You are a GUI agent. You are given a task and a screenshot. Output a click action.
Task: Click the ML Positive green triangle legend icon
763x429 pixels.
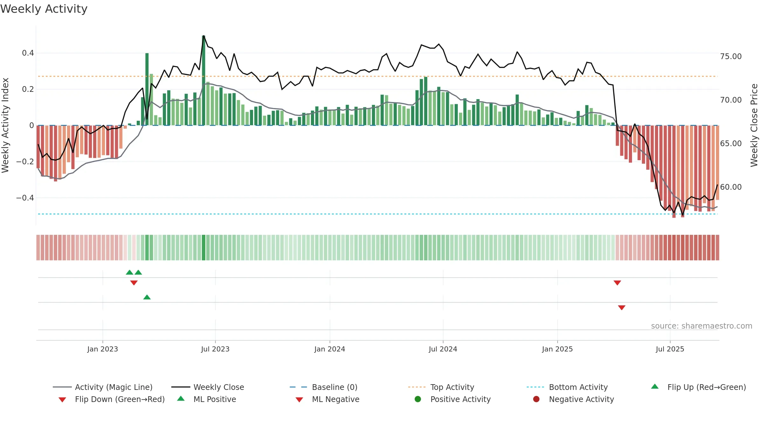coord(181,398)
